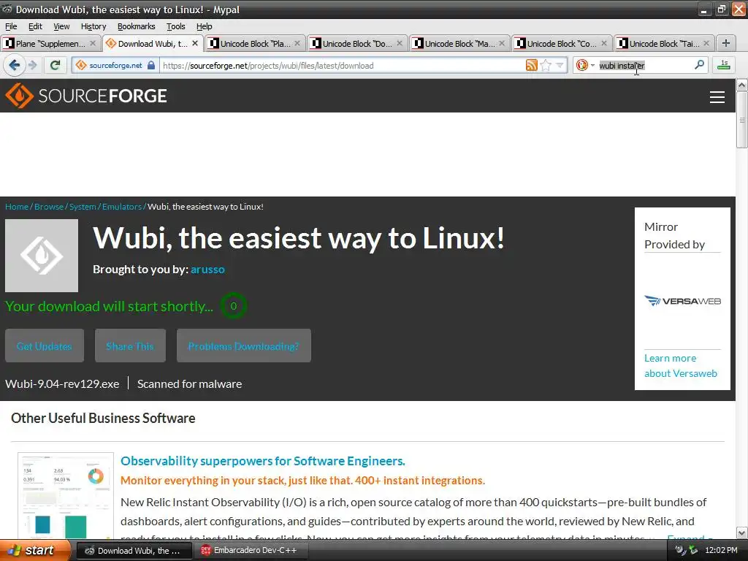Click the RSS feed icon in address bar

(532, 65)
